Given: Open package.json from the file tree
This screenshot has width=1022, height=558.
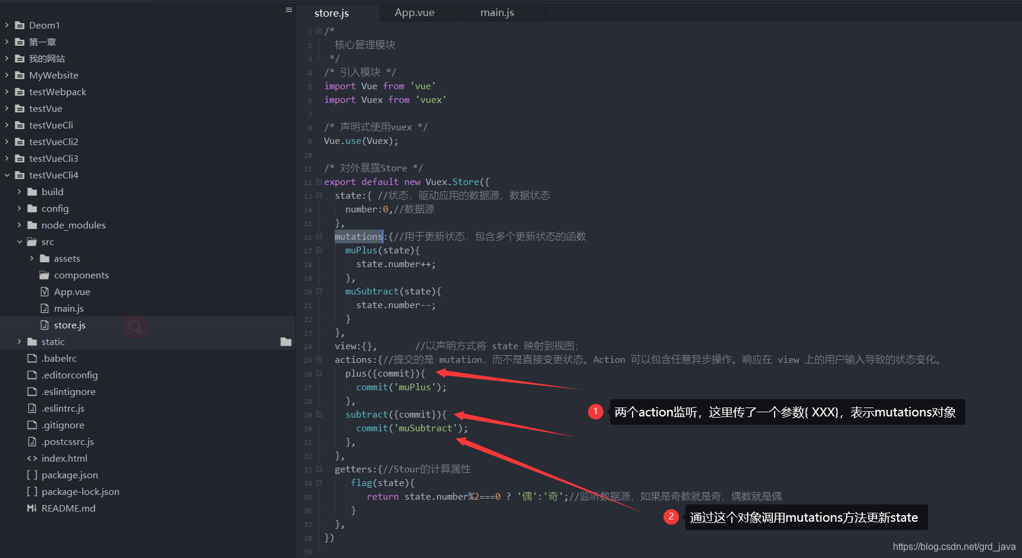Looking at the screenshot, I should [70, 475].
